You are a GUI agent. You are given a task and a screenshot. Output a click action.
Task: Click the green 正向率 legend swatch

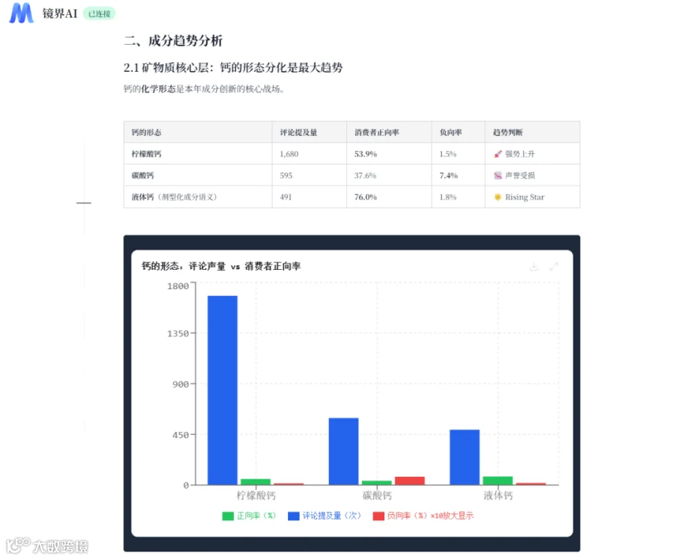click(x=228, y=516)
